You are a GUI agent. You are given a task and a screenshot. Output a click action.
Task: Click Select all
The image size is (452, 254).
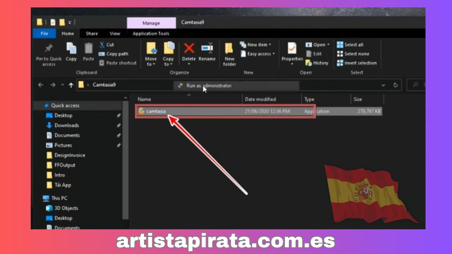(350, 45)
